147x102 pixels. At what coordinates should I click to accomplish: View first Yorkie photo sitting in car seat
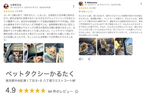pos(13,53)
